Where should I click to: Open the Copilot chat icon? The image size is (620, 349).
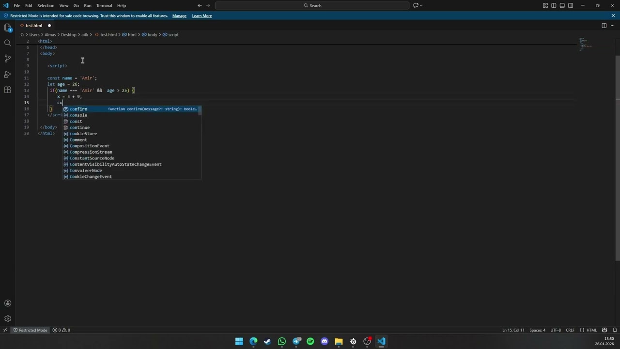tap(415, 5)
